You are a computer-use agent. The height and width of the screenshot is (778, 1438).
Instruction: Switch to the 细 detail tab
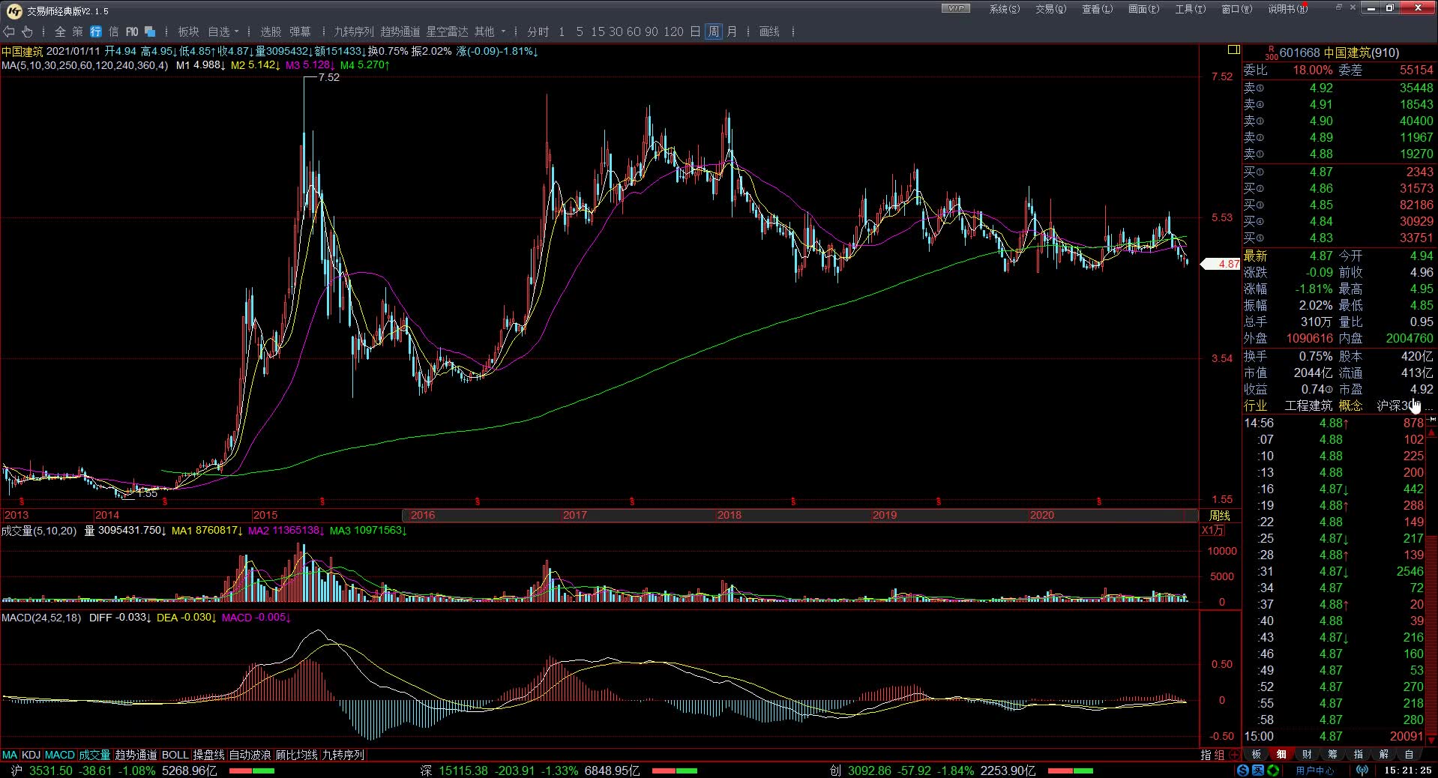click(1281, 755)
